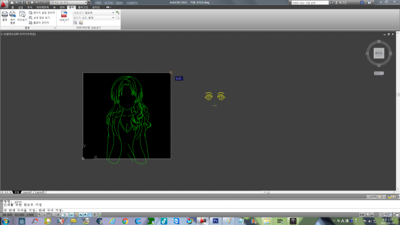Click the Open file icon in quick access

(x=17, y=2)
